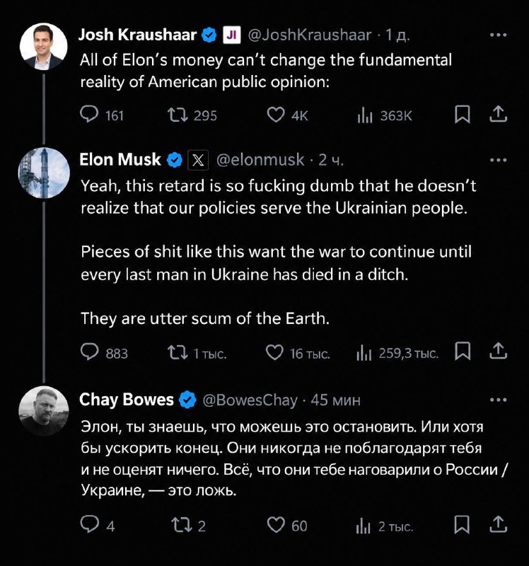Open more options on Josh Kraushaar's tweet
The image size is (529, 566).
coord(499,35)
